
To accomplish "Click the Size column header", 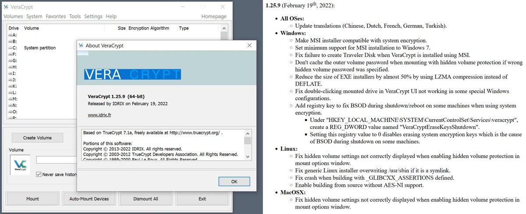I will [121, 28].
